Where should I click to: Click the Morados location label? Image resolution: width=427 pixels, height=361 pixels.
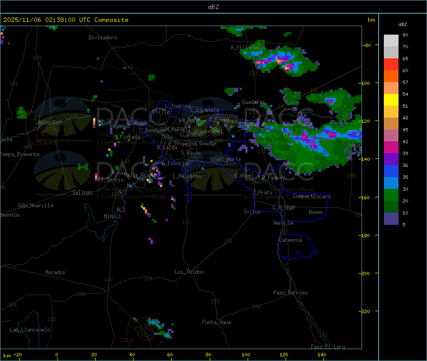click(55, 272)
